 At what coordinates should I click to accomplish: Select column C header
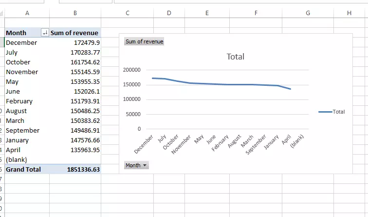128,13
